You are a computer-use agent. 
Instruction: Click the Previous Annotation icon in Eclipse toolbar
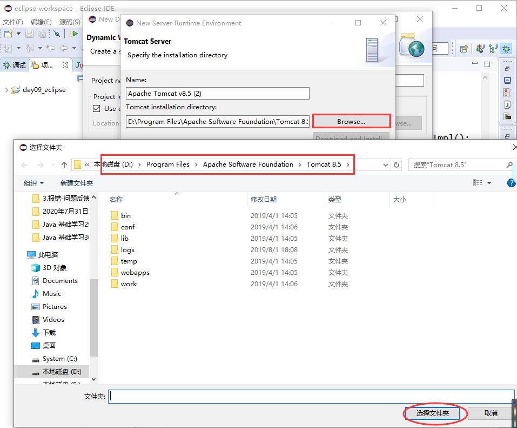pyautogui.click(x=29, y=48)
